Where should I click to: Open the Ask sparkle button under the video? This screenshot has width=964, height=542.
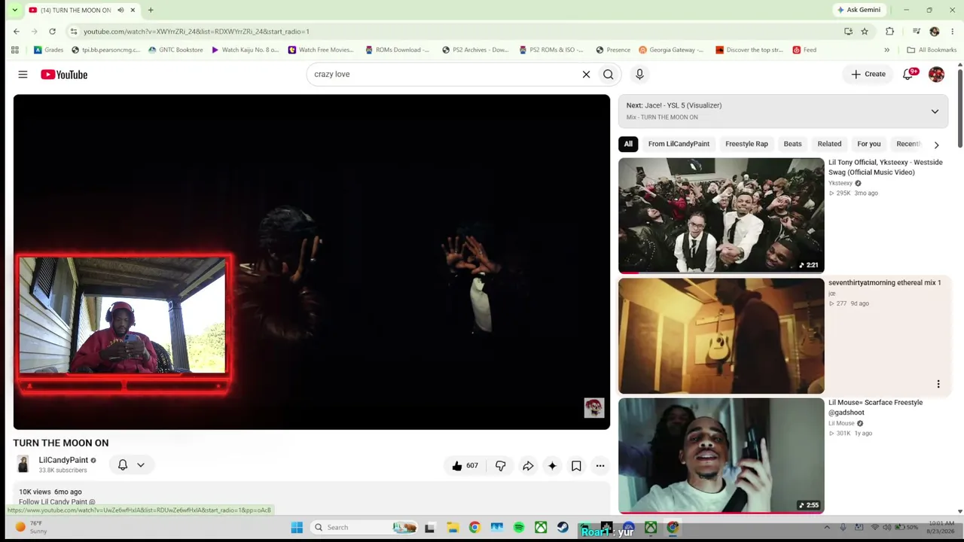pyautogui.click(x=552, y=466)
